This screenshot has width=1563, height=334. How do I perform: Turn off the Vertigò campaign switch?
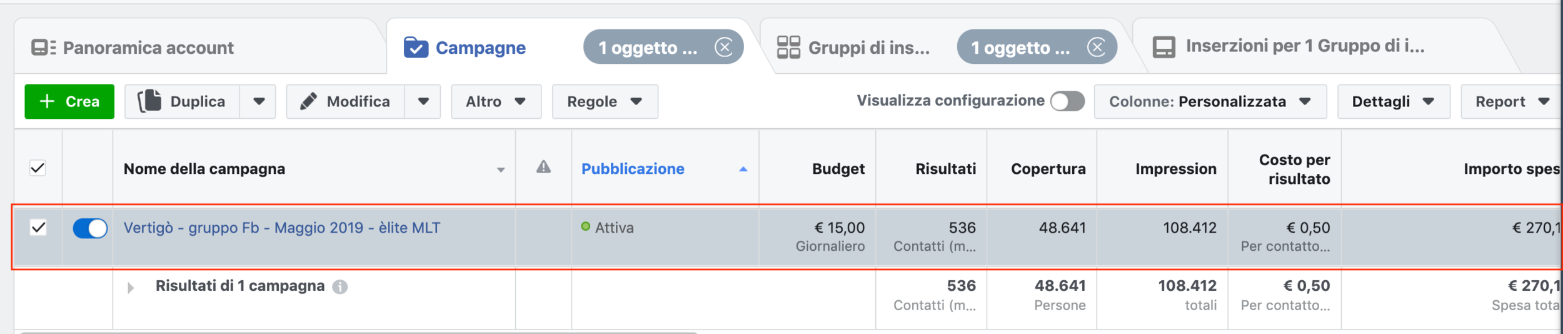point(90,228)
